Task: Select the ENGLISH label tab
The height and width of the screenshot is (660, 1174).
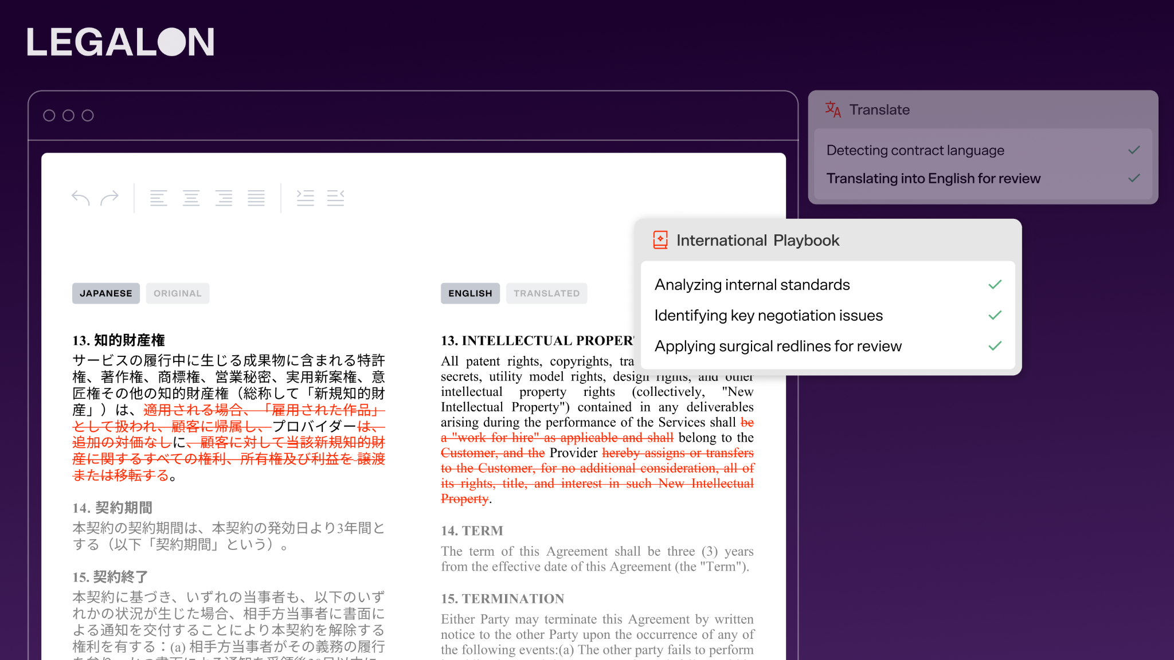Action: point(470,293)
